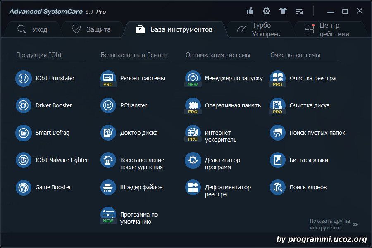Screen dimensions: 372x248
Task: Click Показать другие инструменты link
Action: (x=330, y=224)
